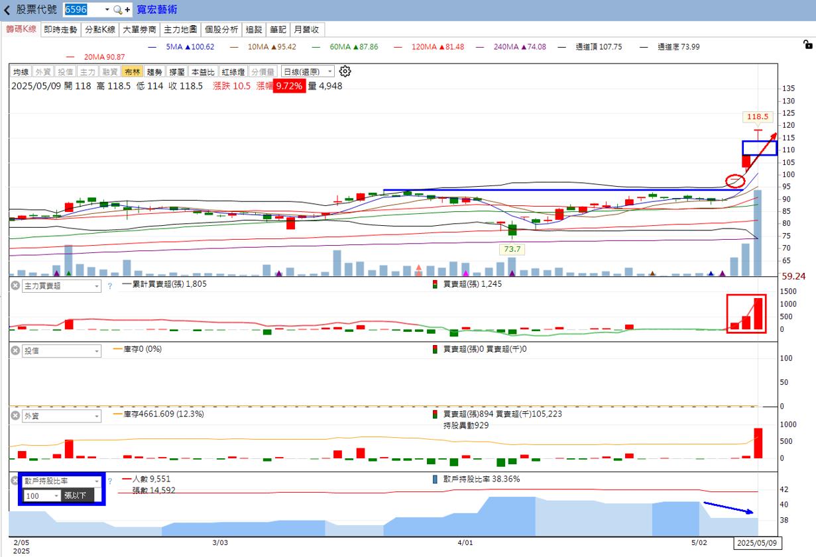Close the 外資 indicator panel

pos(15,415)
